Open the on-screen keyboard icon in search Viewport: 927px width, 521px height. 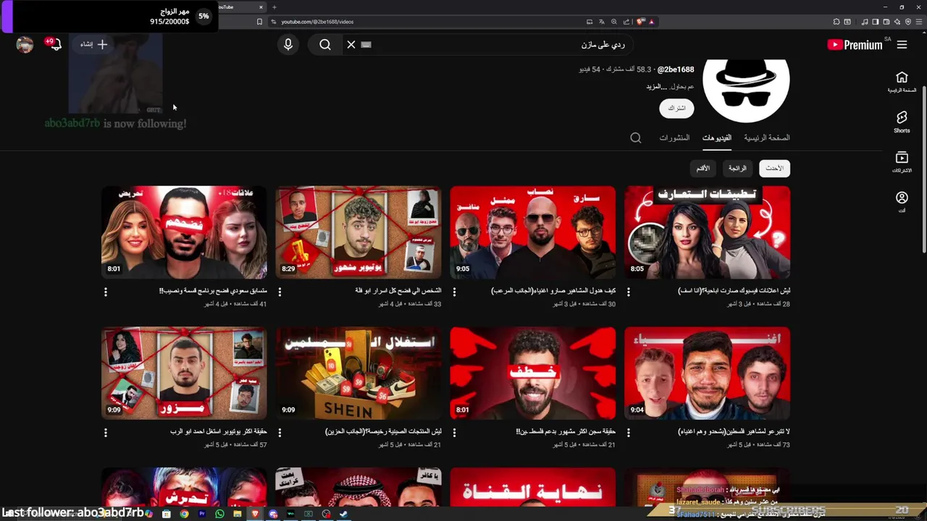click(366, 45)
